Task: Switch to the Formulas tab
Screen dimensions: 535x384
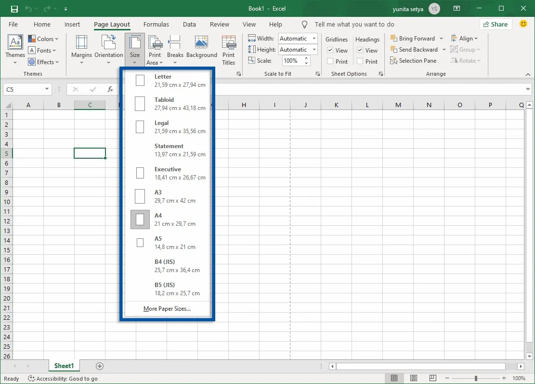Action: click(156, 24)
